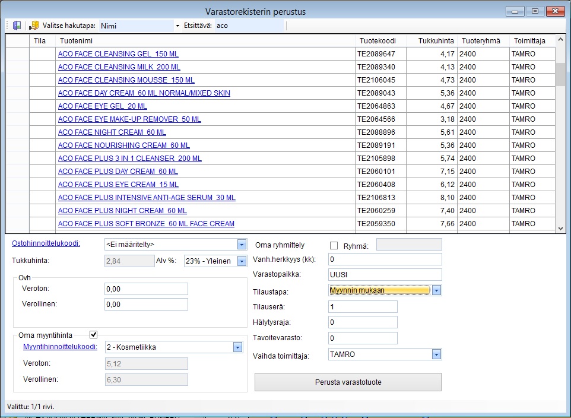Sort by Tuotenimi column header
Image resolution: width=571 pixels, height=418 pixels.
pyautogui.click(x=205, y=41)
